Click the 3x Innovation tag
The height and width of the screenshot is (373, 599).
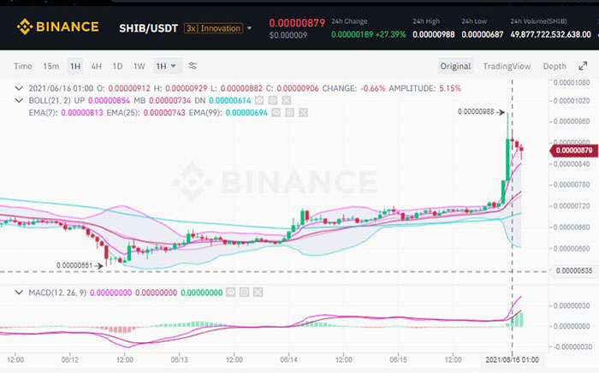pos(214,28)
